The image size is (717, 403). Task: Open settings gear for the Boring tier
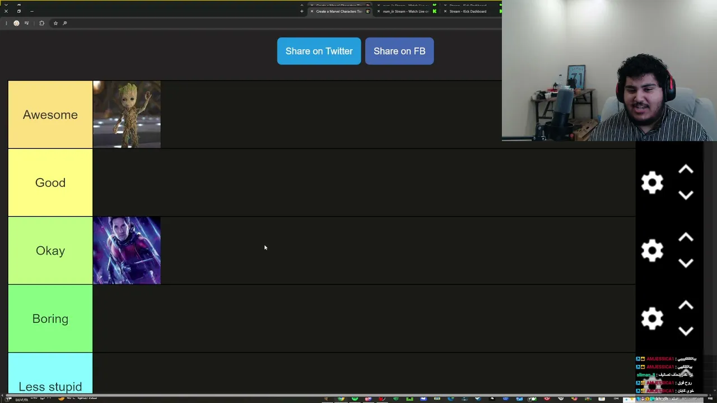coord(652,318)
